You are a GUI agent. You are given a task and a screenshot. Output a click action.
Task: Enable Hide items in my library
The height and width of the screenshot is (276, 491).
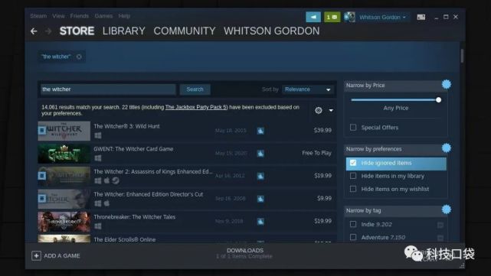(353, 176)
